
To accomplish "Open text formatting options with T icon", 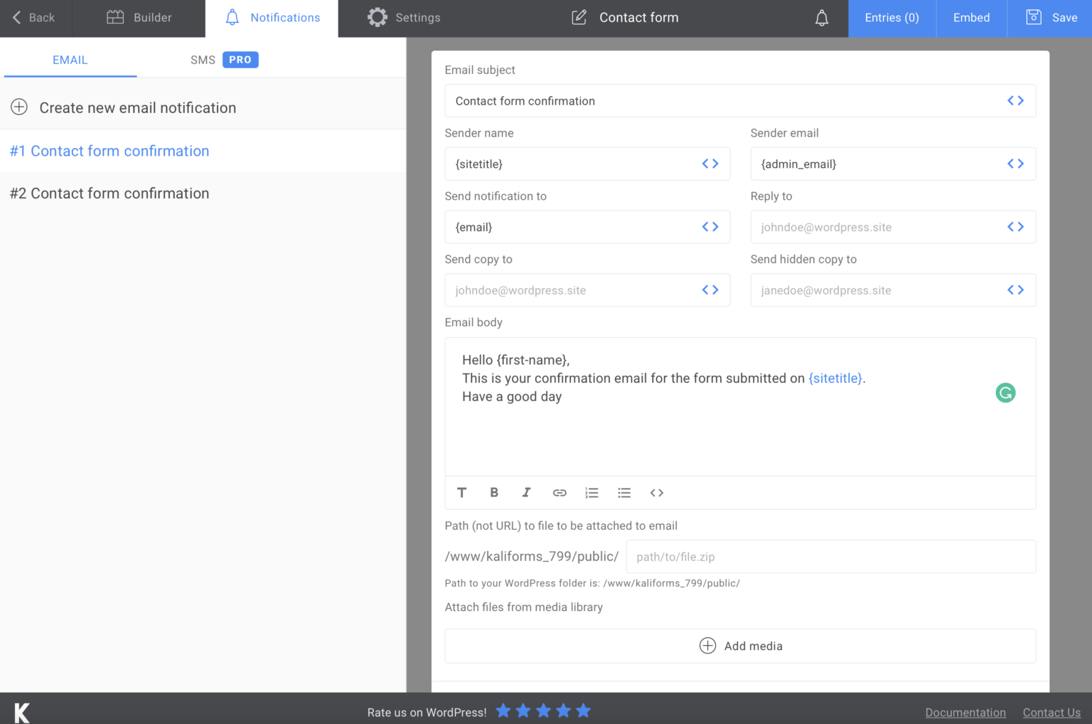I will click(x=462, y=492).
